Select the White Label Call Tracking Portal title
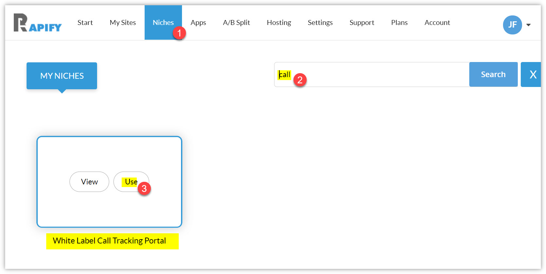 pyautogui.click(x=110, y=241)
